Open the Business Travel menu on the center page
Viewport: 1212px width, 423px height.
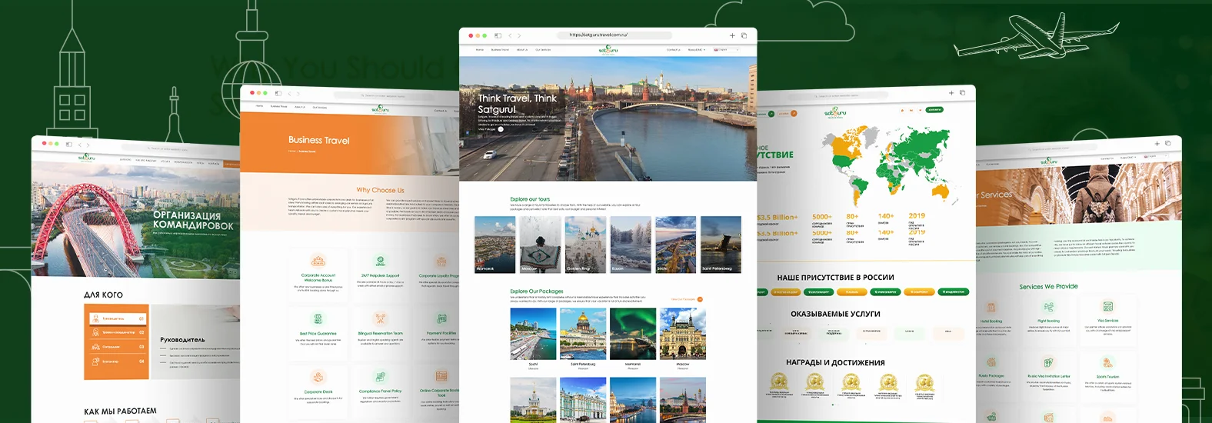point(500,50)
